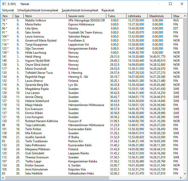188x181 pixels.
Task: Sort by the Maalintulo column header
Action: (160, 16)
